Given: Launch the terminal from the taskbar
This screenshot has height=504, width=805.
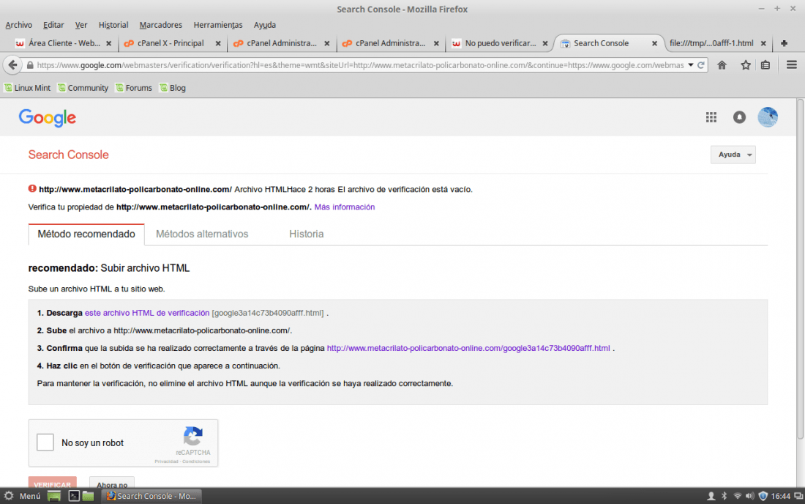Looking at the screenshot, I should [x=74, y=496].
